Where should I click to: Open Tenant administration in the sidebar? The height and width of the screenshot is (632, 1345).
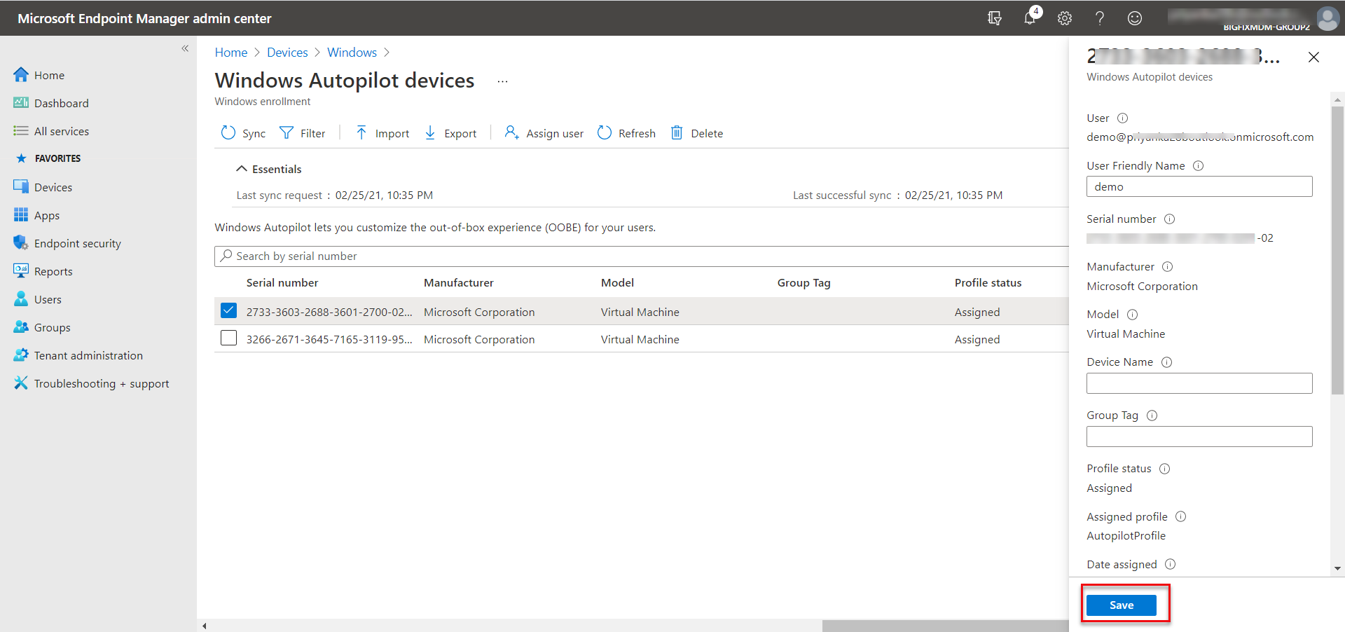[88, 355]
